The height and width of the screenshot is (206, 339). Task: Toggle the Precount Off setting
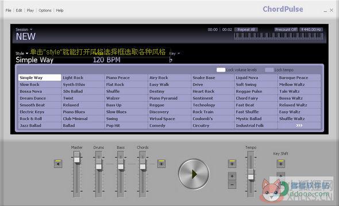point(286,30)
